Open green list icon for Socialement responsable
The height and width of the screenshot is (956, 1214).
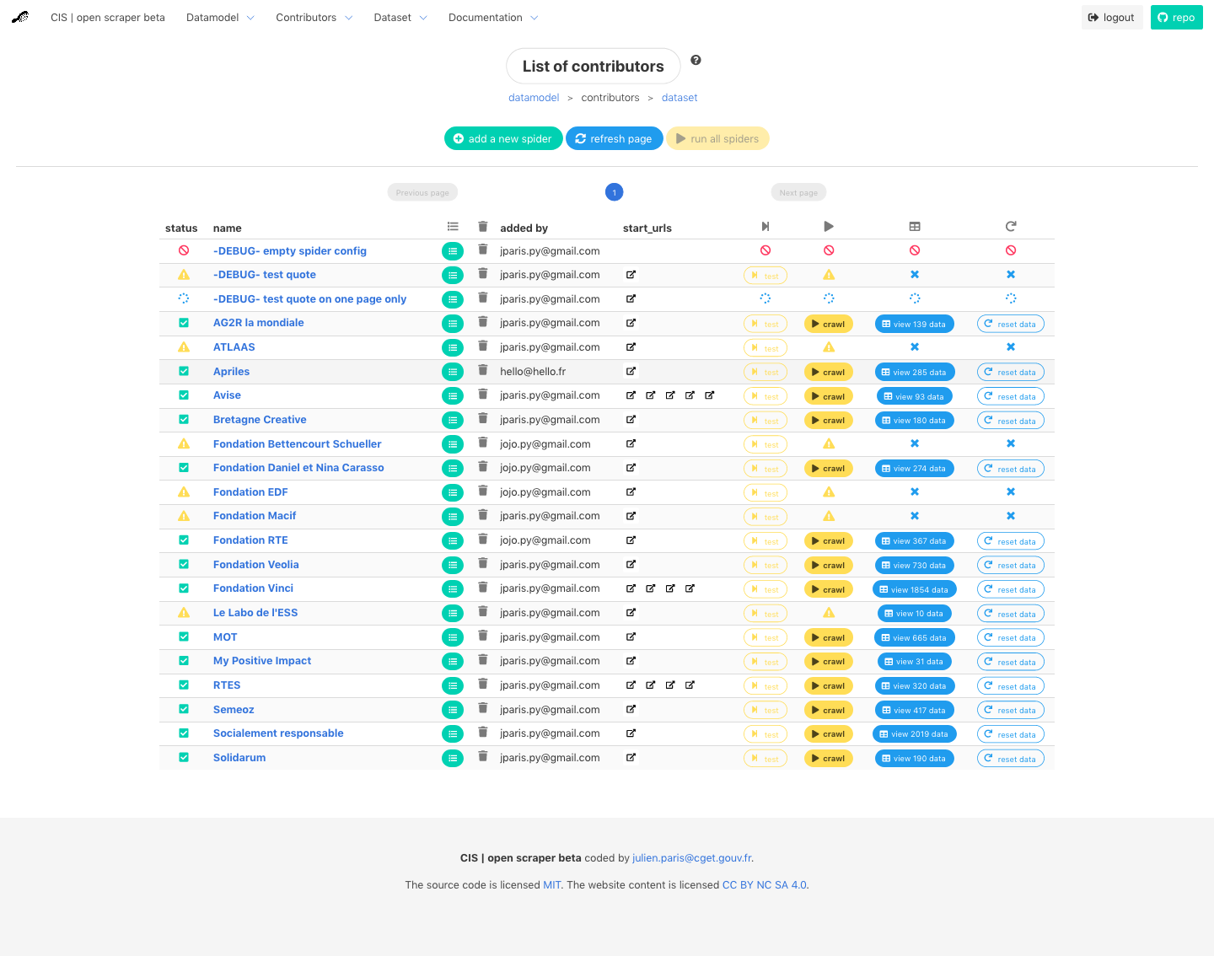453,734
